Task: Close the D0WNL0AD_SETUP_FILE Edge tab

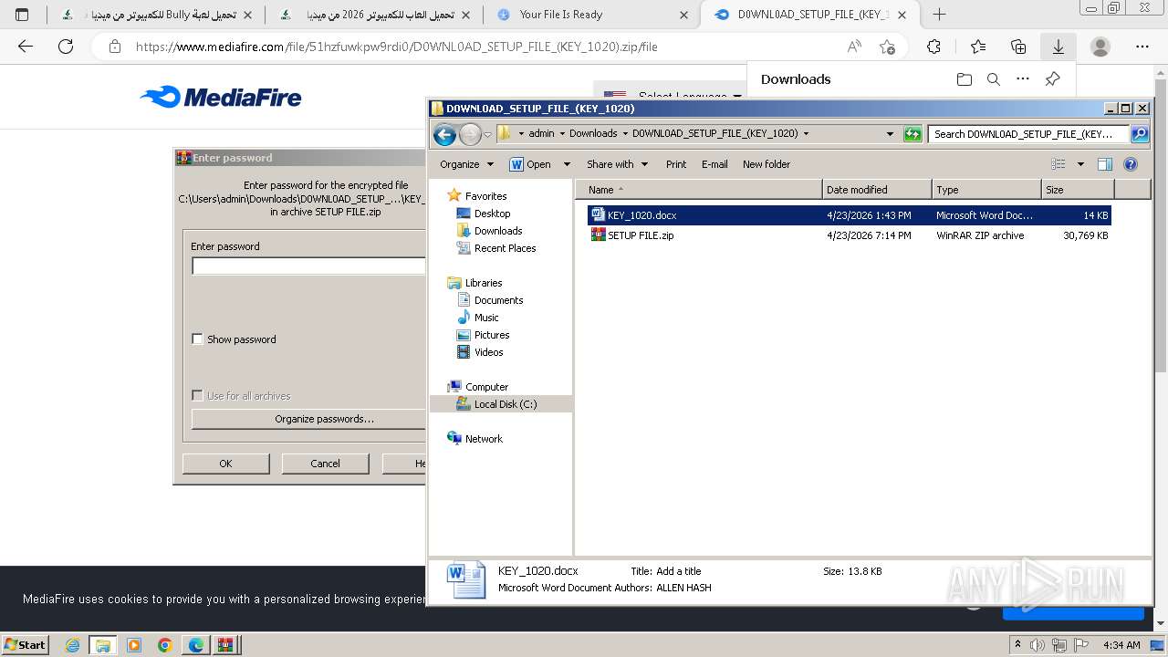Action: [x=902, y=15]
